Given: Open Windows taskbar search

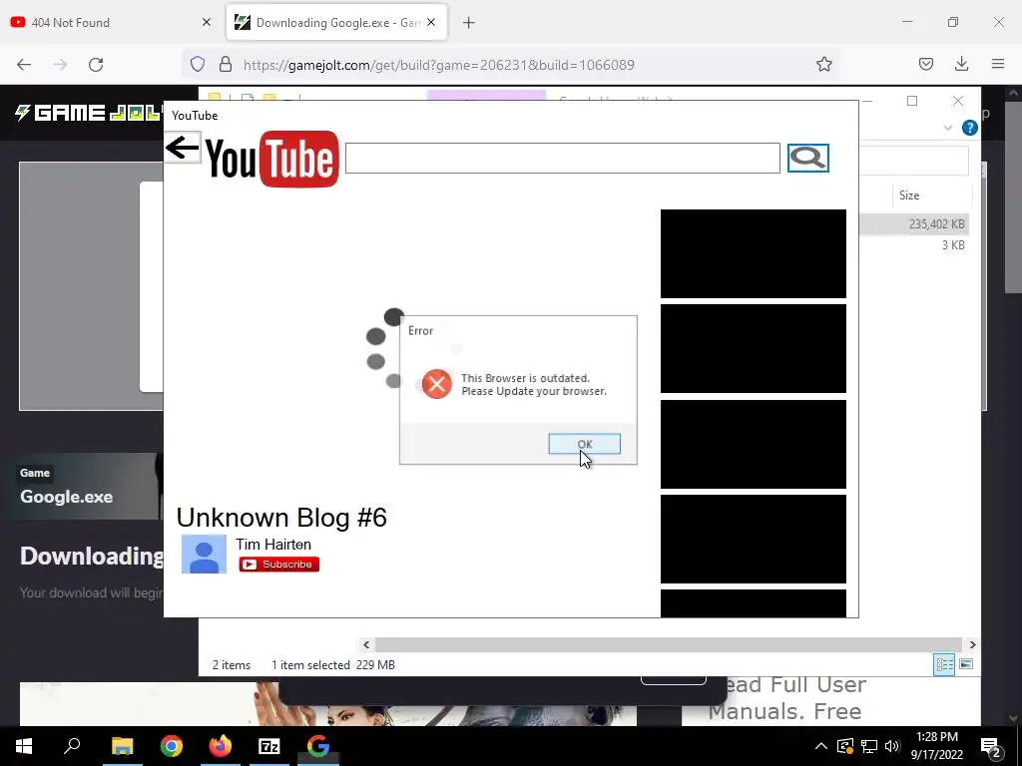Looking at the screenshot, I should tap(72, 746).
